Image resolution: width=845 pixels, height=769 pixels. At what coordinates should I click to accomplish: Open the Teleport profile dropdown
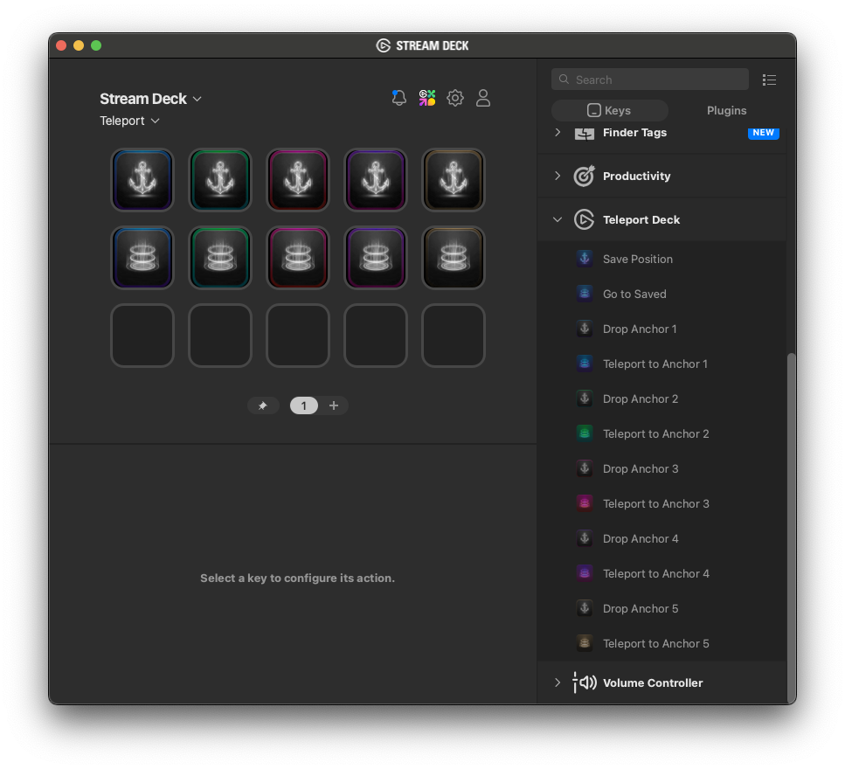130,121
